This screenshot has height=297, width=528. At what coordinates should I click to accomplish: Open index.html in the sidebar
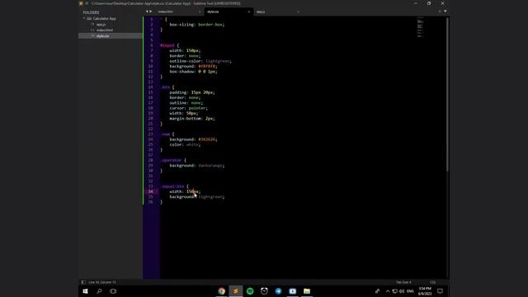point(105,30)
